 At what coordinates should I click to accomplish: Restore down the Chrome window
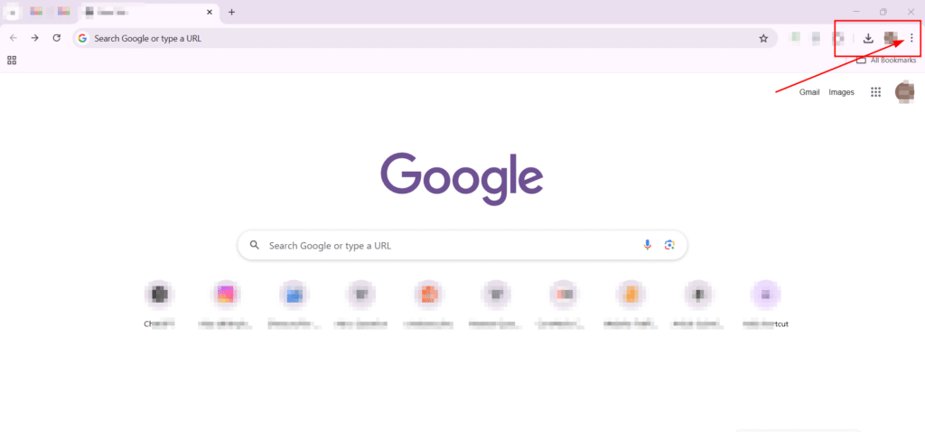pos(883,12)
